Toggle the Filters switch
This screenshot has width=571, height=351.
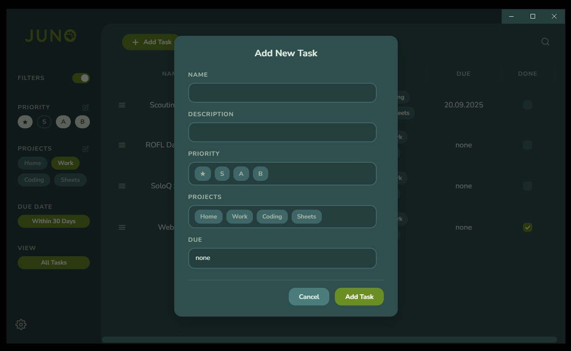pos(81,78)
